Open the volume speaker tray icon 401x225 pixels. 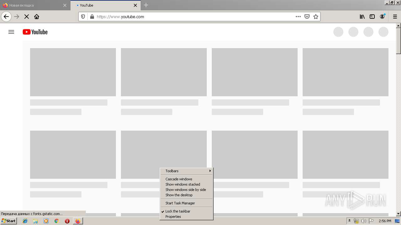(364, 221)
